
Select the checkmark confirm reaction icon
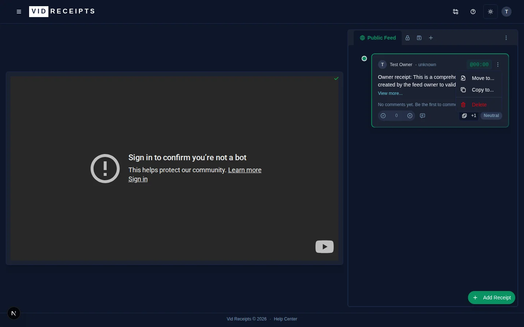click(383, 116)
